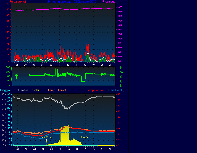The image size is (197, 153).
Task: Click the "-5" temperature axis value
Action: pos(119,145)
